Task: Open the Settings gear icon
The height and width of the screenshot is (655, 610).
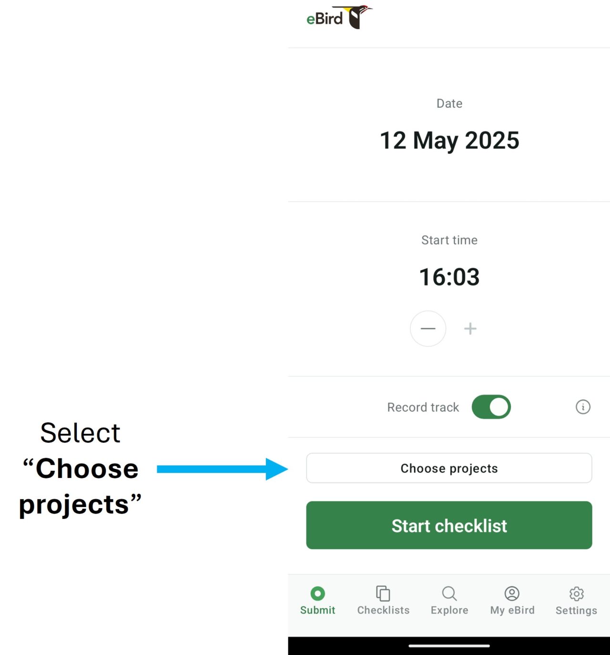Action: click(577, 593)
